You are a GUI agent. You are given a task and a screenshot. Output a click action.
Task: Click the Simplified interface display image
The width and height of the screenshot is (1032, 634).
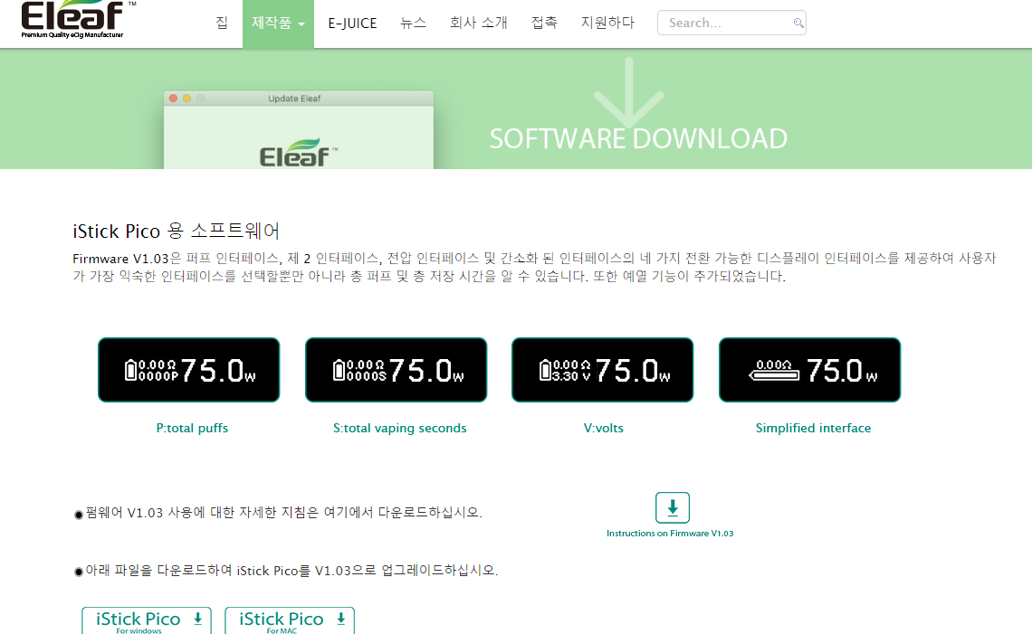pos(809,370)
